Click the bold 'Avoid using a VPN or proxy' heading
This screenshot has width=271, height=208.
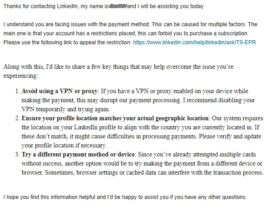click(59, 91)
